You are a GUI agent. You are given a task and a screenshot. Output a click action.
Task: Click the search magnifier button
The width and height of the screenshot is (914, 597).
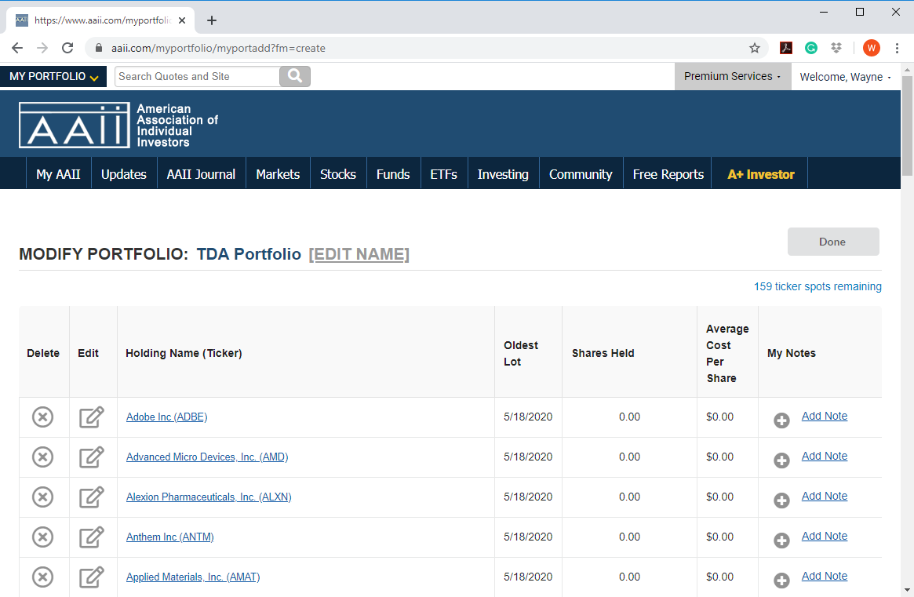click(295, 76)
